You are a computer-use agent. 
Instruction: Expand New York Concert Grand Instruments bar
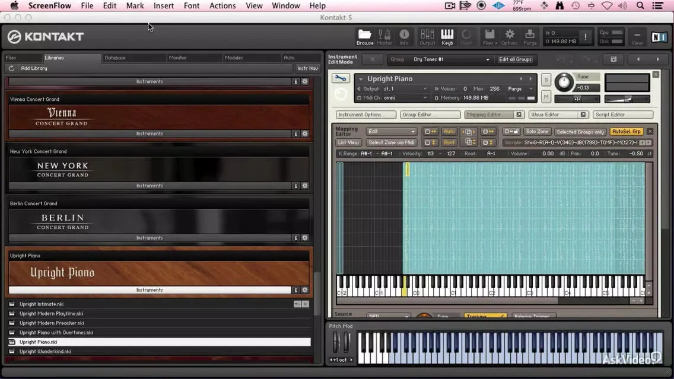(x=150, y=186)
